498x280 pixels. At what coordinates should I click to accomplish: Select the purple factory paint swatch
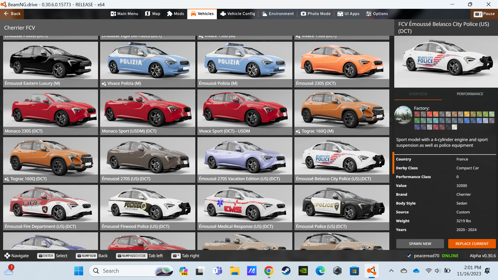coord(417,127)
